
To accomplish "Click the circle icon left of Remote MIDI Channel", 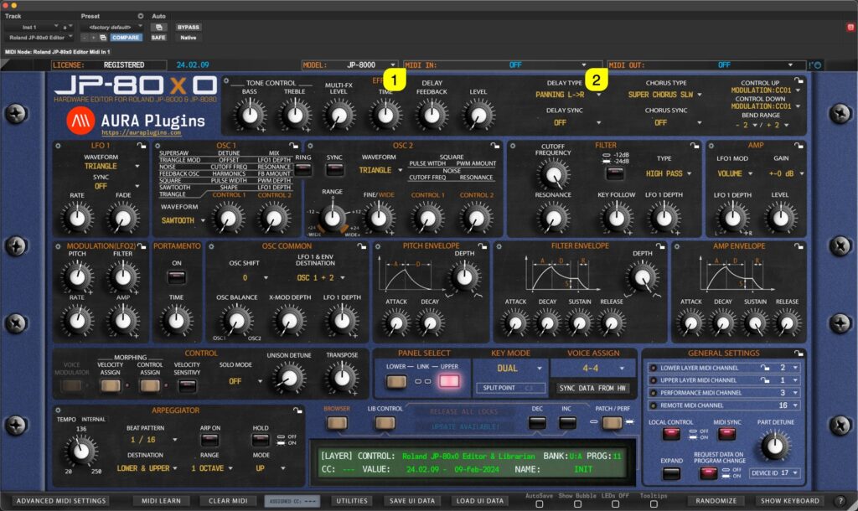I will click(652, 405).
